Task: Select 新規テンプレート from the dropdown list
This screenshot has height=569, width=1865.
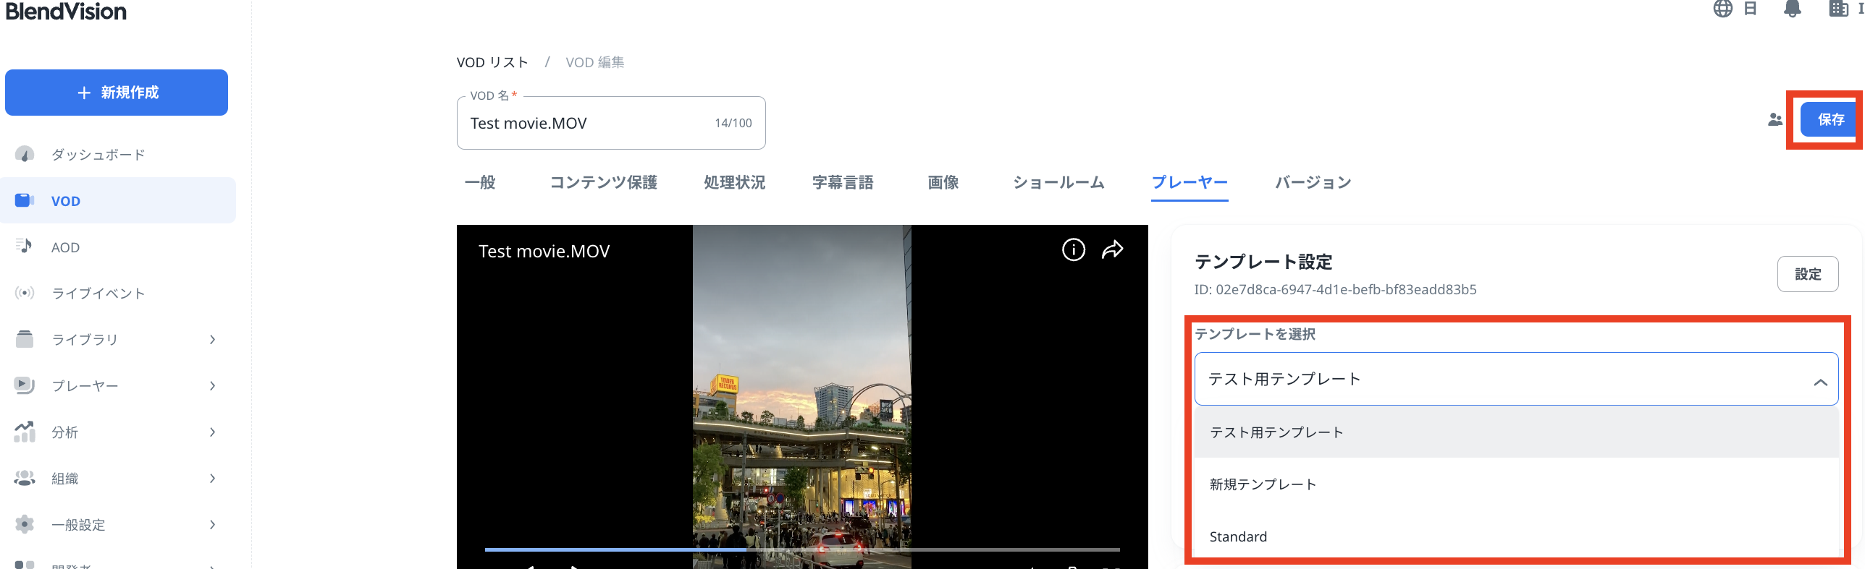Action: tap(1263, 484)
